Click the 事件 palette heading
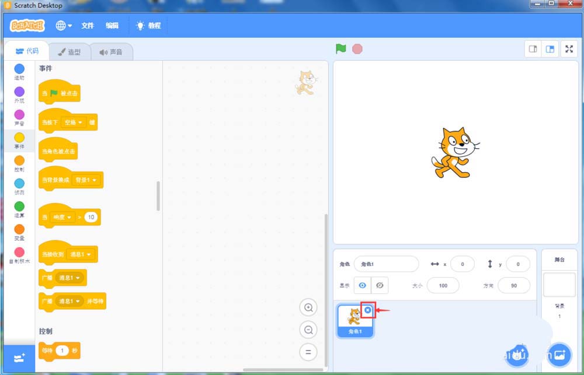 tap(46, 68)
